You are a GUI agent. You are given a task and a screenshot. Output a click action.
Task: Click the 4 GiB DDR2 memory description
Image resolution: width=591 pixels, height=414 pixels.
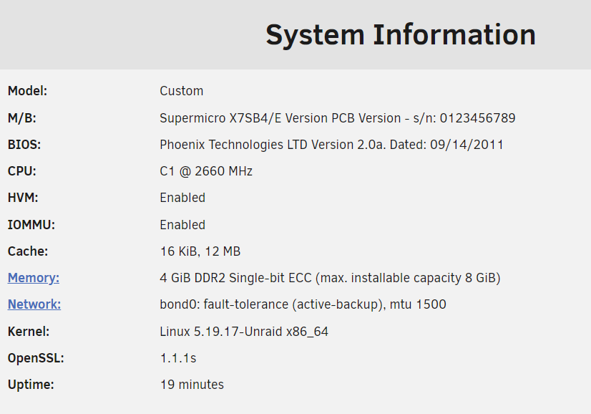pos(330,278)
